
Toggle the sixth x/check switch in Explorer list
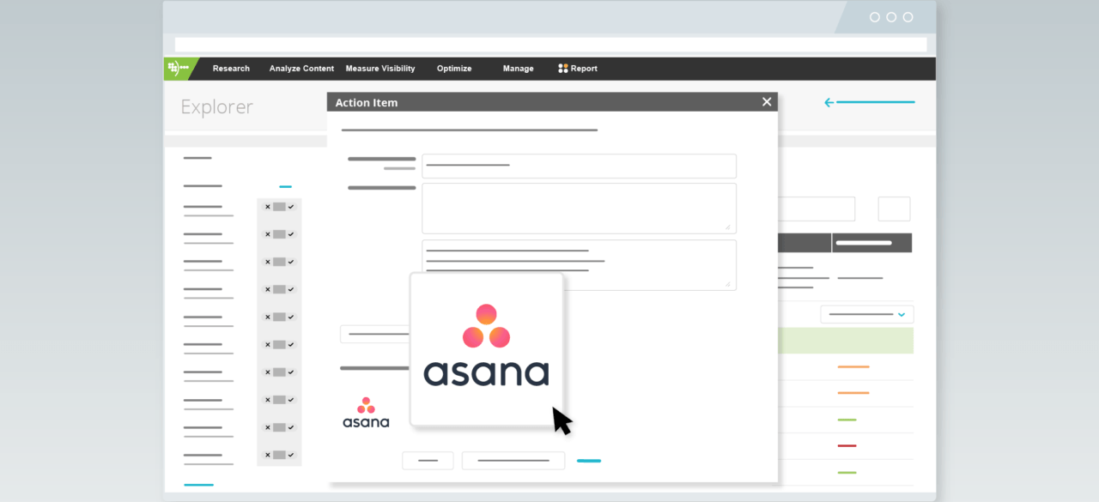tap(279, 344)
